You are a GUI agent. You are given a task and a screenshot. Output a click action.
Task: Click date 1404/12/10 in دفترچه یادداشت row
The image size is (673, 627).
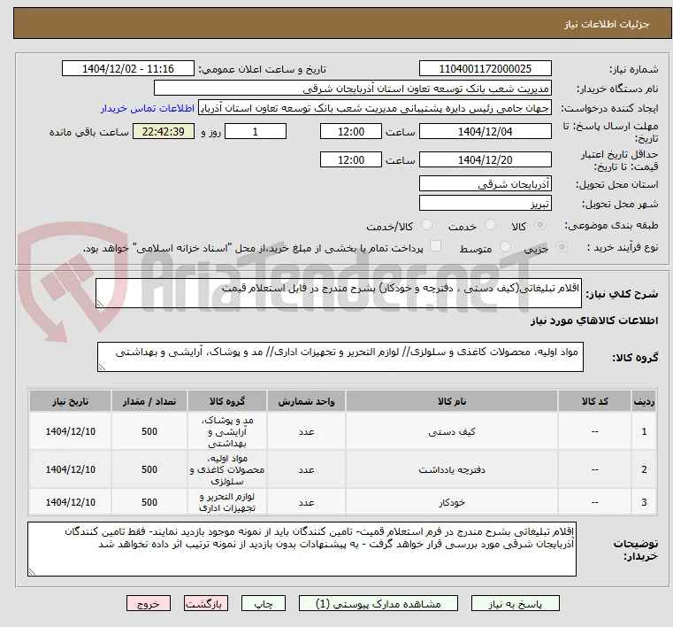coord(71,469)
